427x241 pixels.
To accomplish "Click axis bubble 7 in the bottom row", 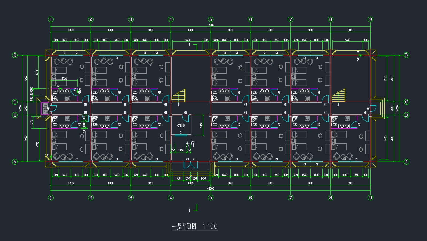I will 291,198.
